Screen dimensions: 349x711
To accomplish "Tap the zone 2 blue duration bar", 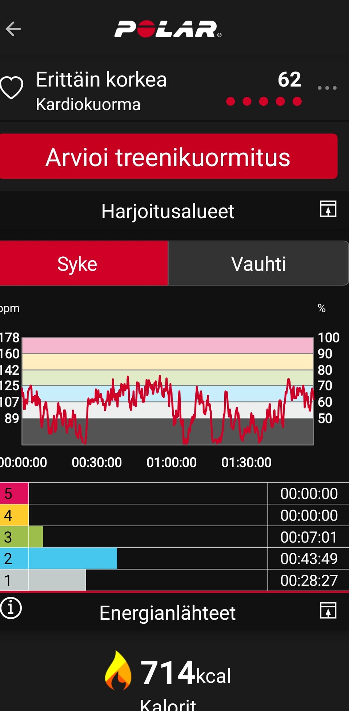I will click(x=73, y=559).
